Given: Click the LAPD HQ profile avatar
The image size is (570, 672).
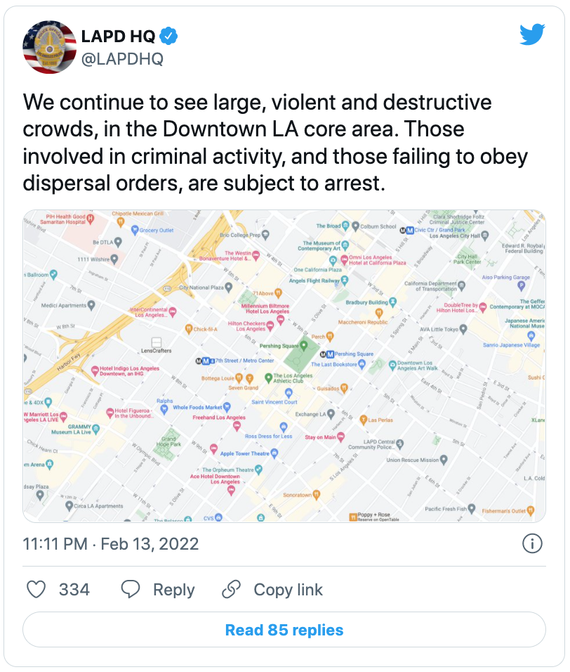Looking at the screenshot, I should 50,47.
